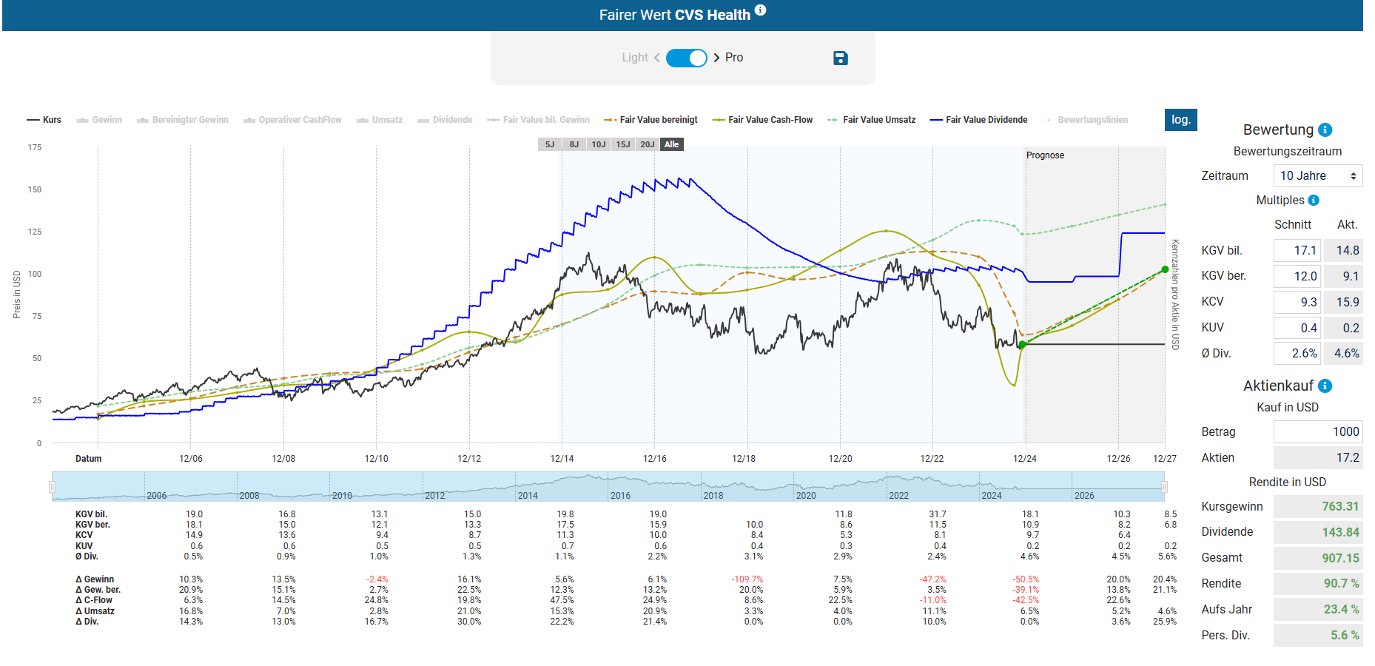Screen dimensions: 1375x666
Task: Open the Aktienkauf info icon
Action: [1325, 386]
